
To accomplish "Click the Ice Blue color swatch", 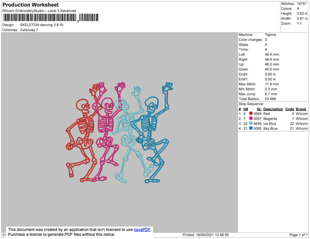I will 251,123.
